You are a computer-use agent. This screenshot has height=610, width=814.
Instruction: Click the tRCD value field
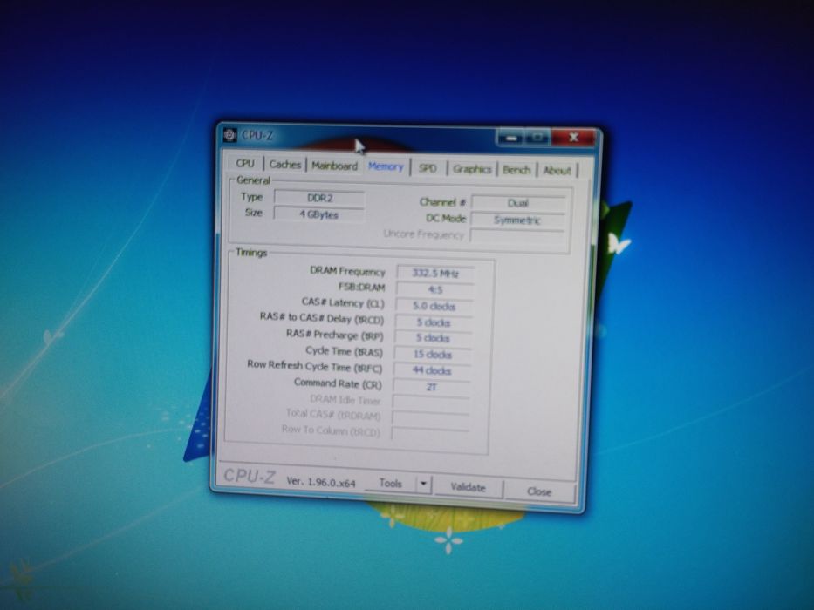[x=433, y=322]
